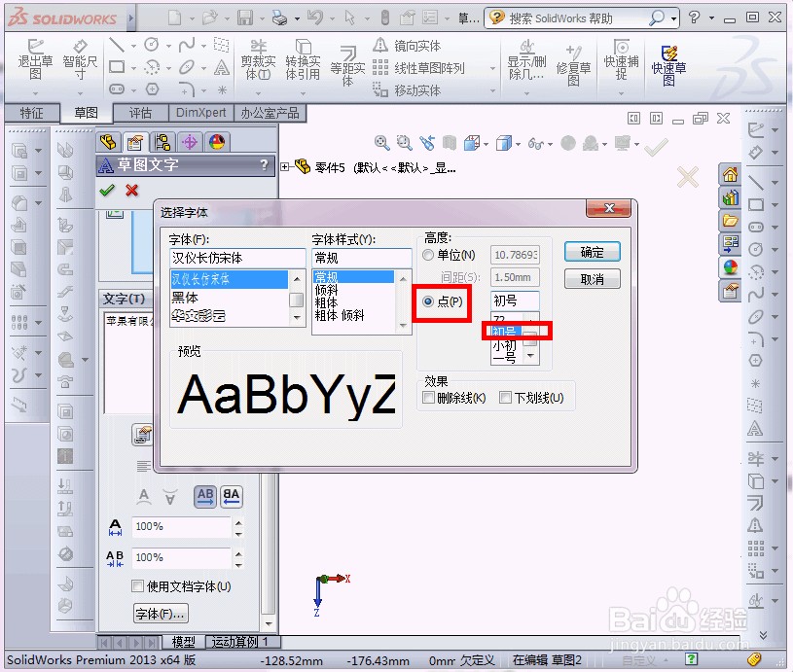This screenshot has width=793, height=672.
Task: Open the Save button dropdown arrow
Action: (262, 18)
